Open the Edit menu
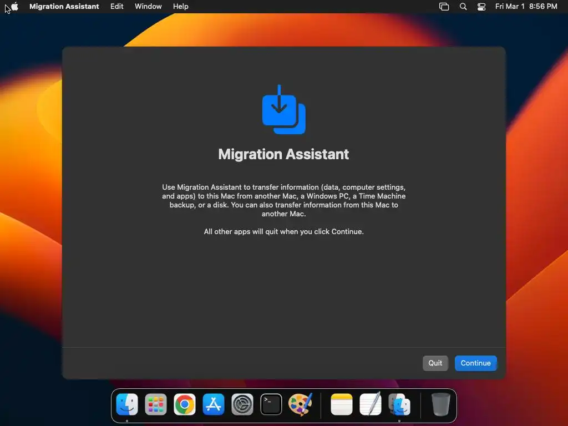568x426 pixels. pos(116,6)
